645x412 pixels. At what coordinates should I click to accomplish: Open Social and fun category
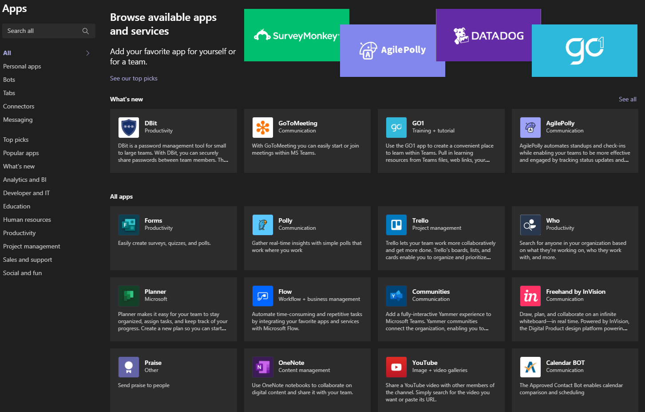(23, 273)
